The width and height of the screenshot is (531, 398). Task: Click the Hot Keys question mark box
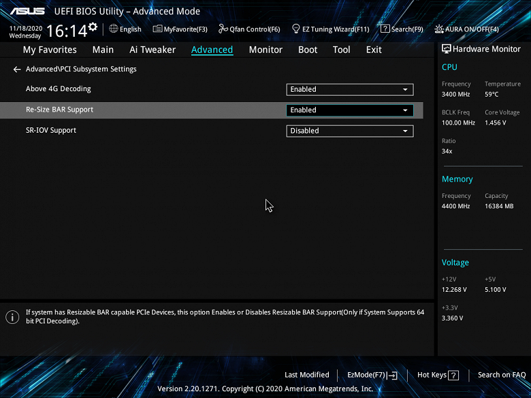pyautogui.click(x=453, y=375)
